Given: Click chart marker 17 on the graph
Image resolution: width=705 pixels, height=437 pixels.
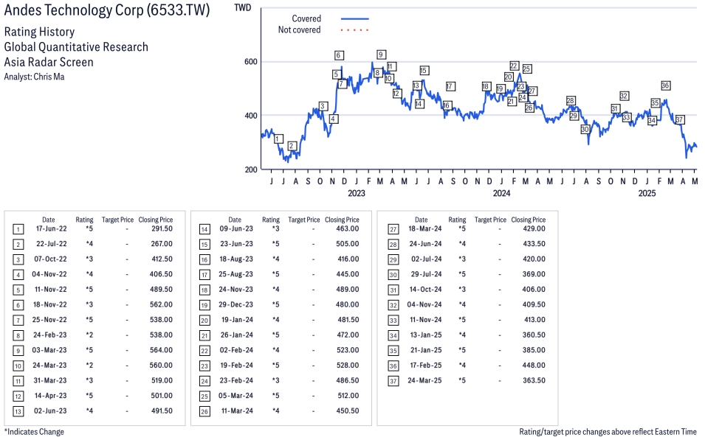Looking at the screenshot, I should click(x=450, y=87).
